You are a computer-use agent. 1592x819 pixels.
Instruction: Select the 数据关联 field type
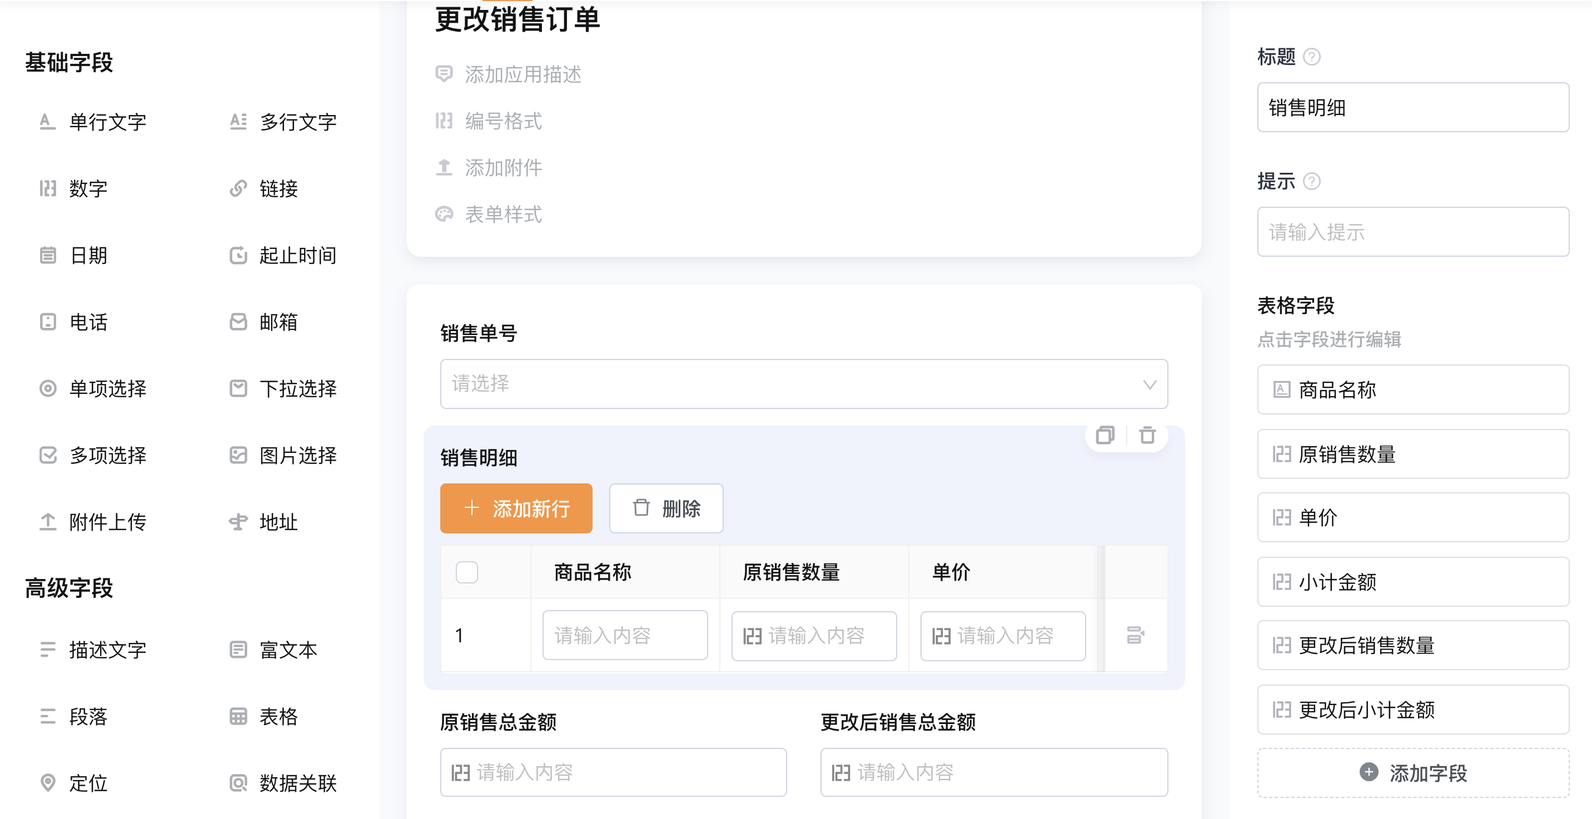(x=283, y=782)
